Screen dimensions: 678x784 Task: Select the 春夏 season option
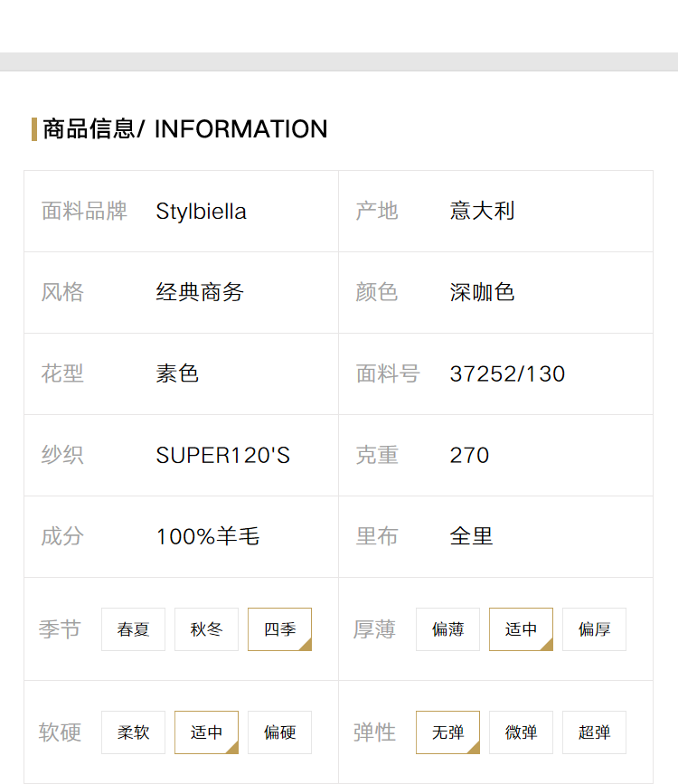133,629
